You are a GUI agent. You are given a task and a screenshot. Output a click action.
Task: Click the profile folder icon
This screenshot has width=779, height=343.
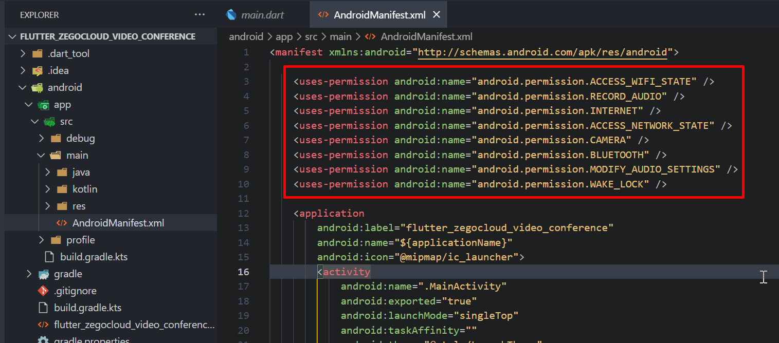(x=56, y=240)
